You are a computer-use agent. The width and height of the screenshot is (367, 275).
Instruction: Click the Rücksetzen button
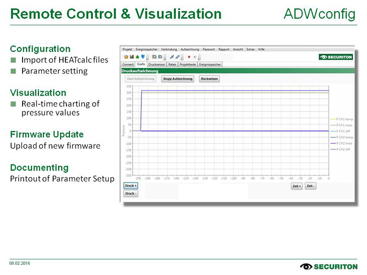coord(208,79)
